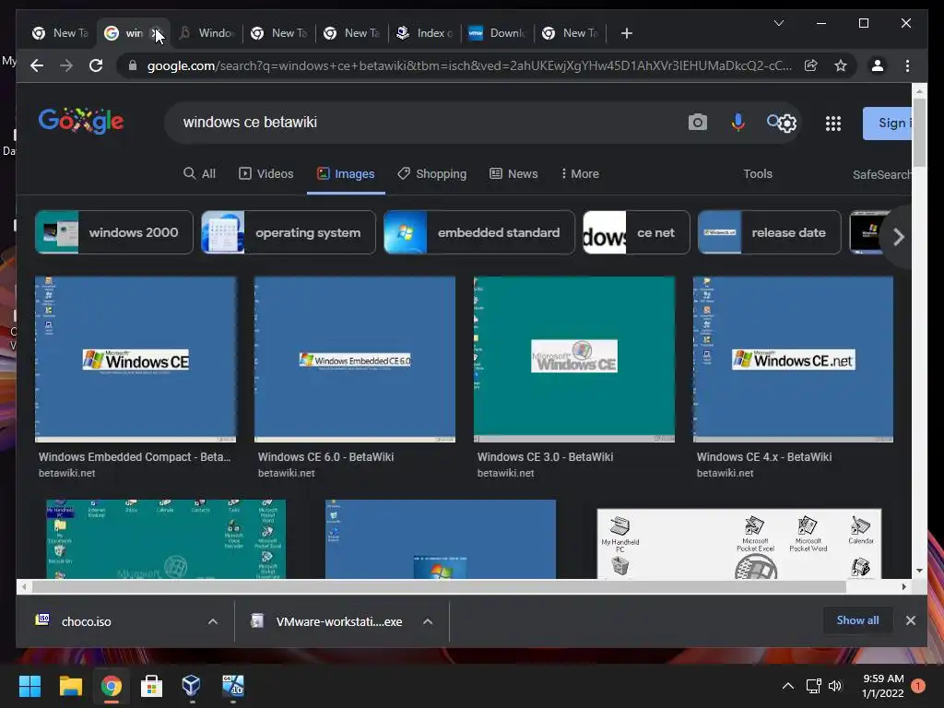Open the Tools search options

[758, 173]
